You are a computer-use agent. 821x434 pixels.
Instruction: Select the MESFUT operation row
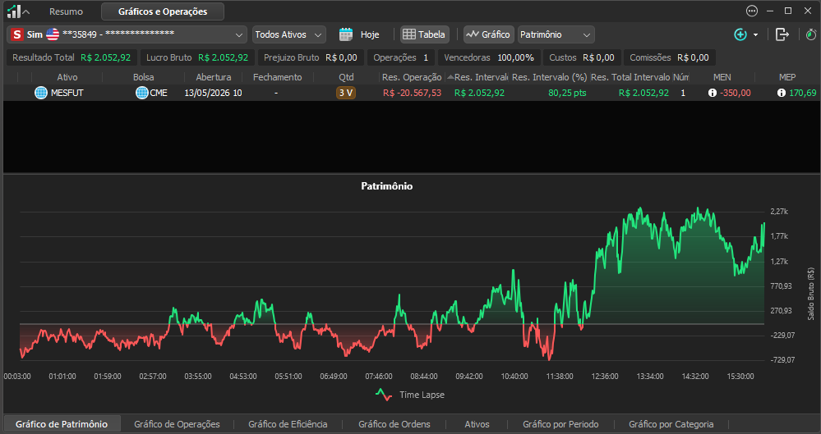coord(411,93)
